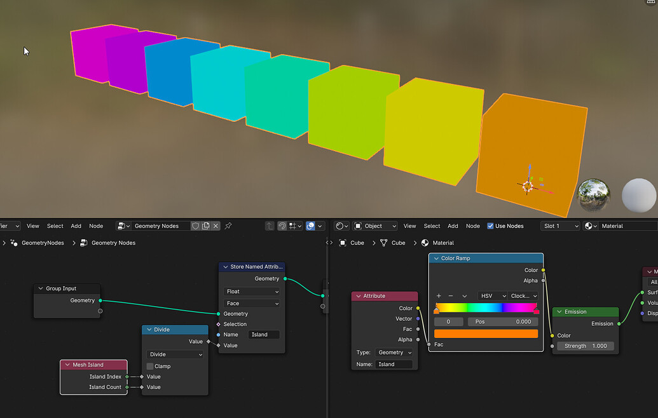Image resolution: width=658 pixels, height=418 pixels.
Task: Open shader editor type dropdown
Action: [x=341, y=226]
